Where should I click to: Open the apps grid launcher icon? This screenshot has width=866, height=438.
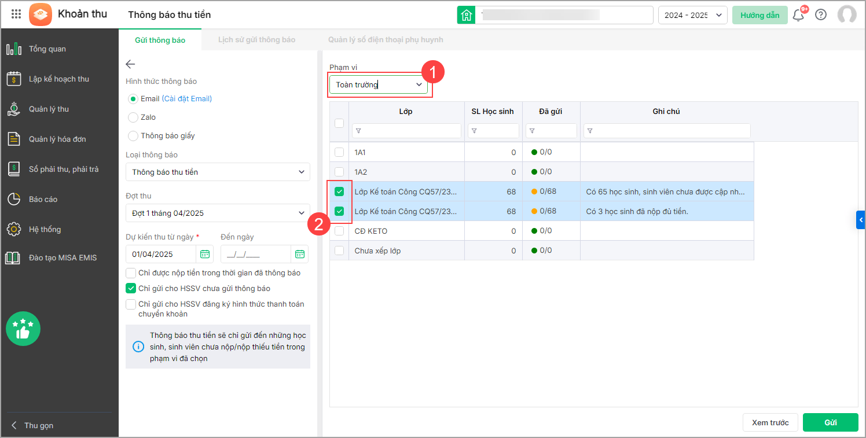16,14
